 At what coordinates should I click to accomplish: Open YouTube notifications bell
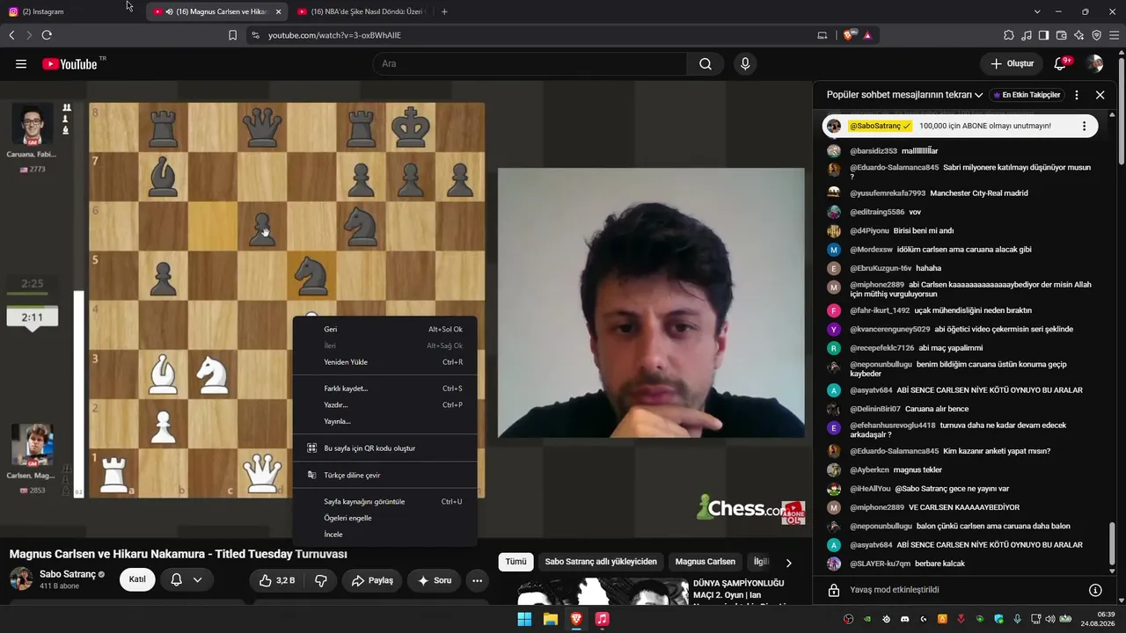1061,64
